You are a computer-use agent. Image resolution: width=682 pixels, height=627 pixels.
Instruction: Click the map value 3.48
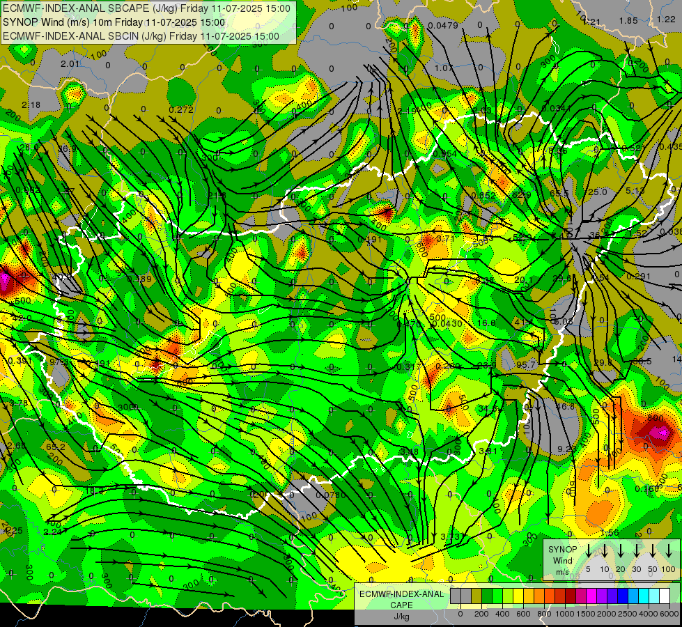pyautogui.click(x=410, y=451)
